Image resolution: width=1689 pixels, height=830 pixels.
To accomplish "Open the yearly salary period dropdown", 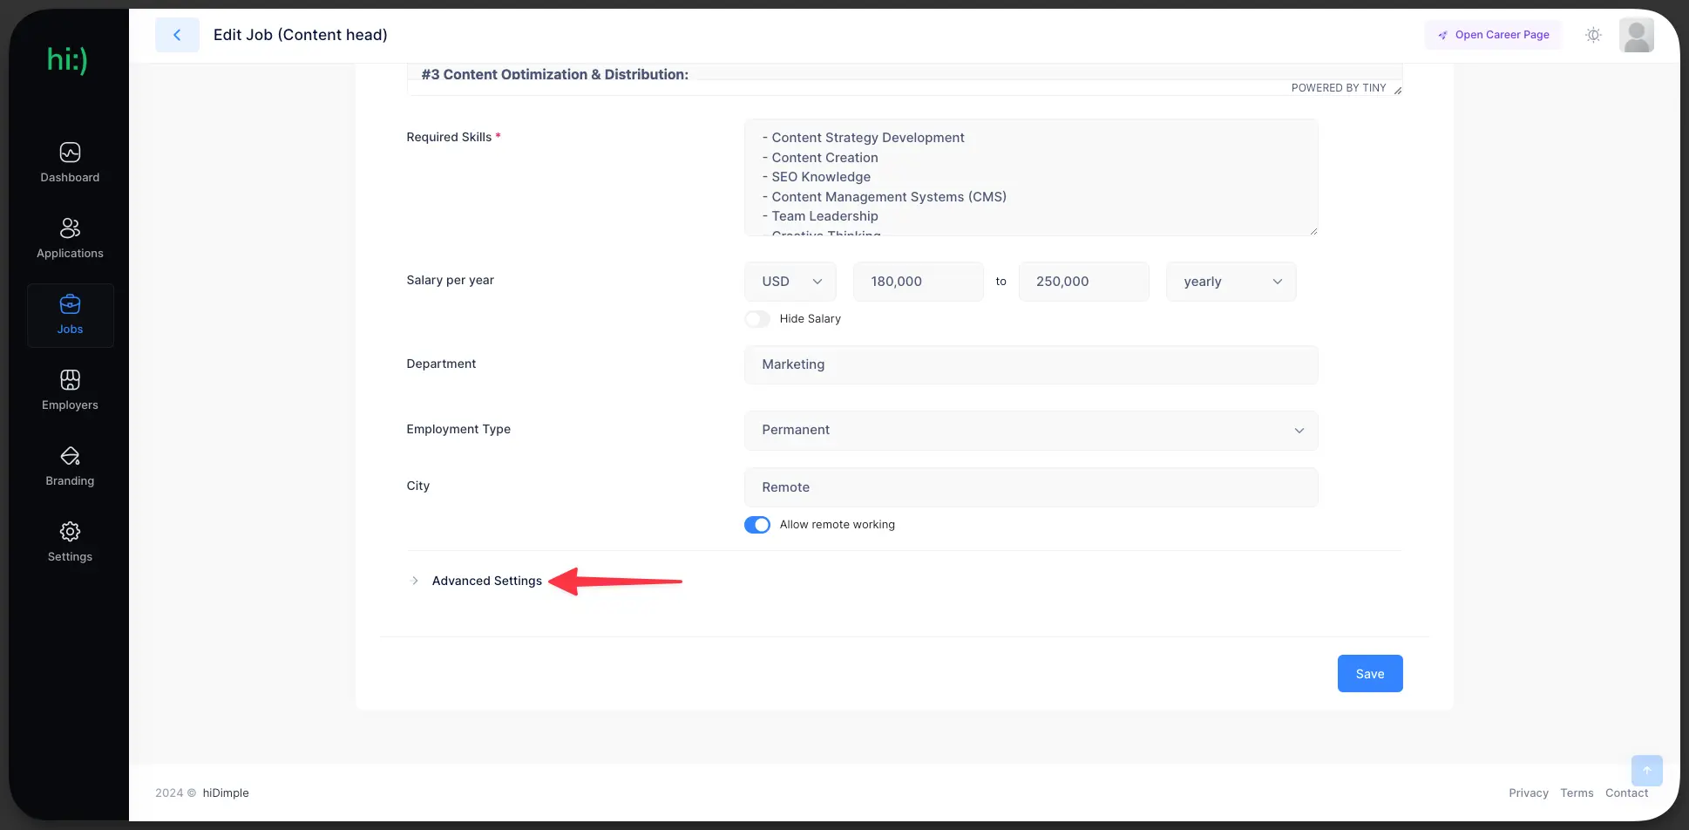I will pyautogui.click(x=1231, y=282).
